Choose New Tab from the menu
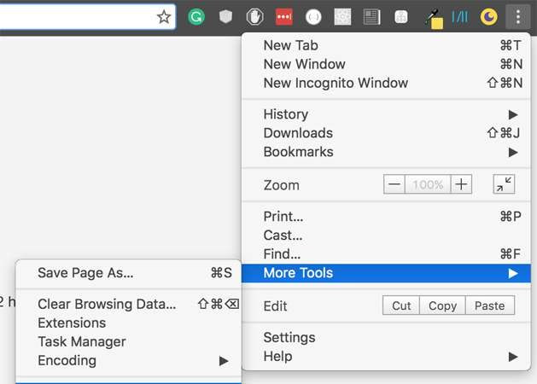The height and width of the screenshot is (384, 537). point(386,45)
